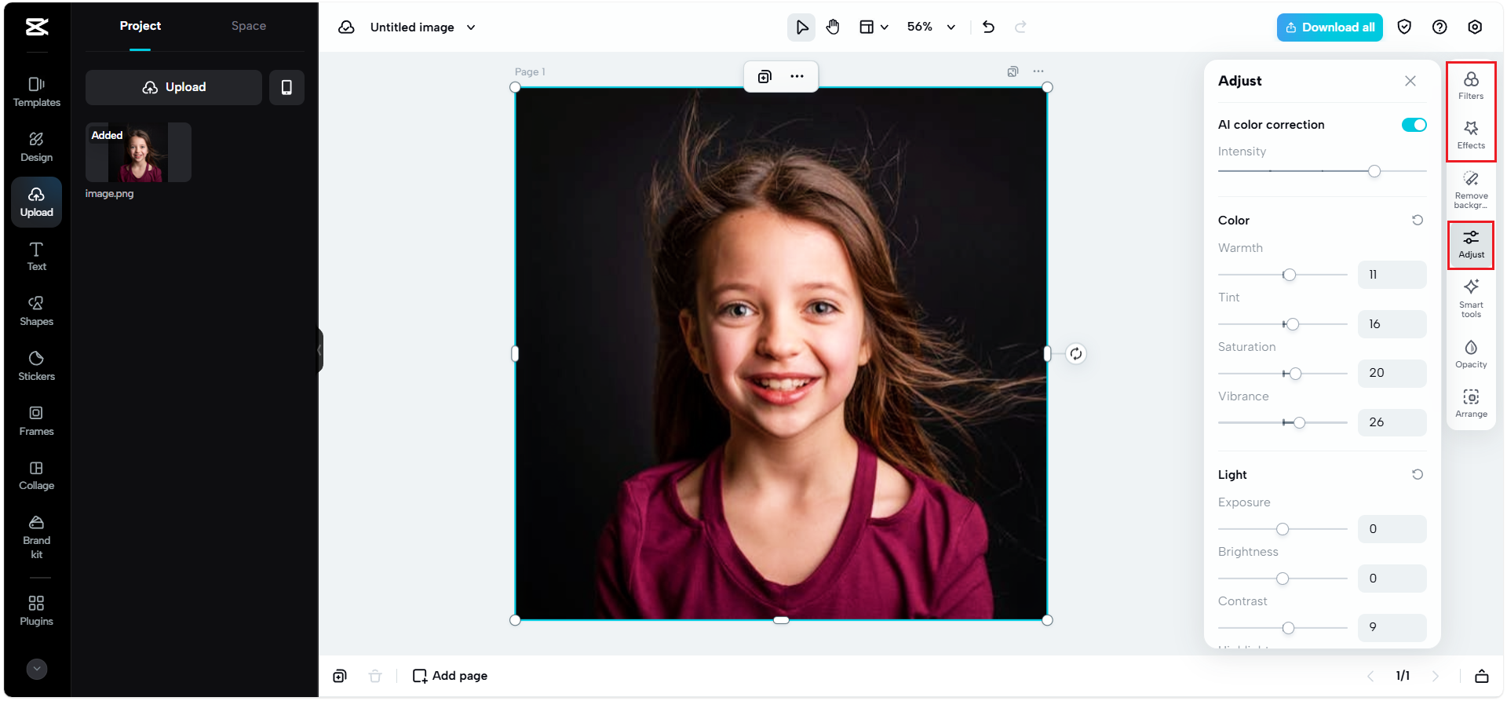Open the Stickers panel
This screenshot has width=1507, height=701.
(x=36, y=367)
